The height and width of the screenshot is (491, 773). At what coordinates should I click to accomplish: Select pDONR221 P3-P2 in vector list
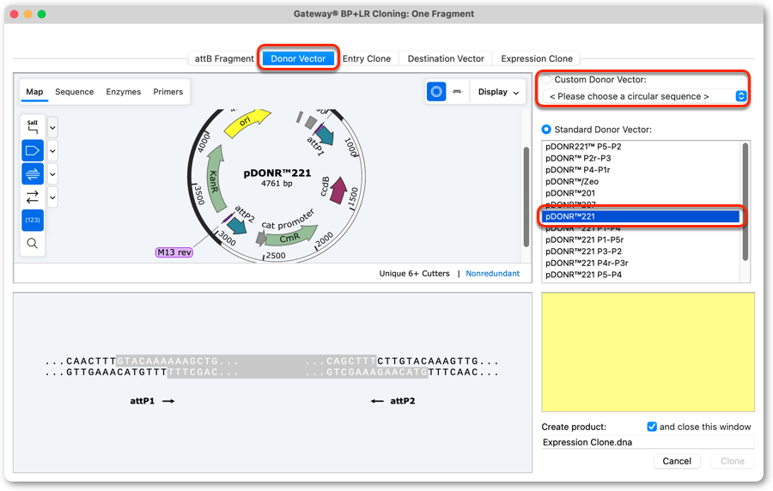click(641, 252)
